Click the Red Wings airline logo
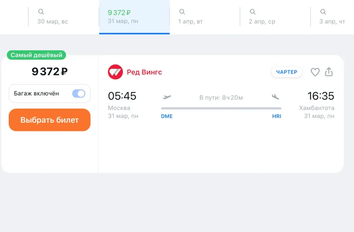The image size is (354, 232). 115,72
